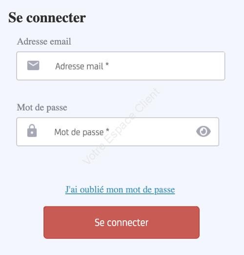Click the "Mot de passe *" placeholder text
This screenshot has width=244, height=255.
pos(81,132)
